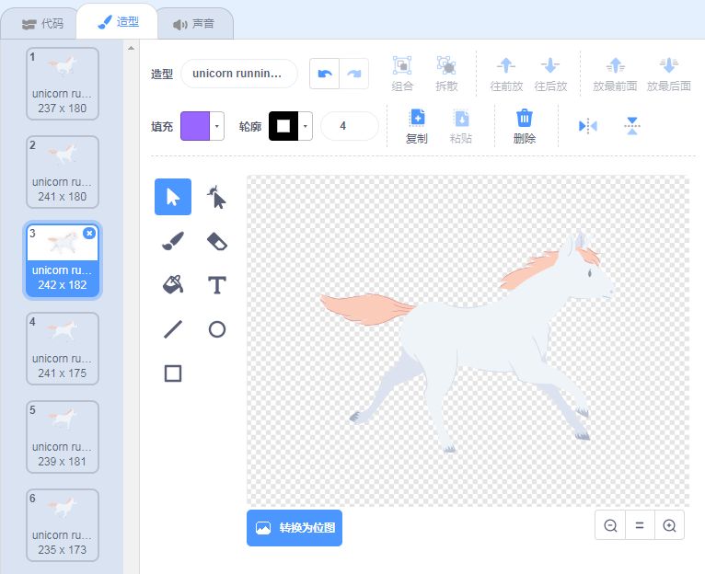Bring to front with 放最前面
Image resolution: width=705 pixels, height=574 pixels.
[615, 74]
